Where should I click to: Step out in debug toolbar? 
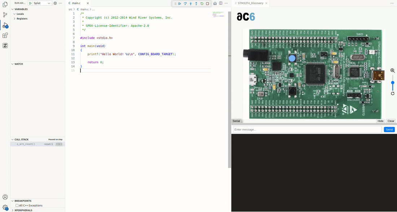tap(196, 4)
